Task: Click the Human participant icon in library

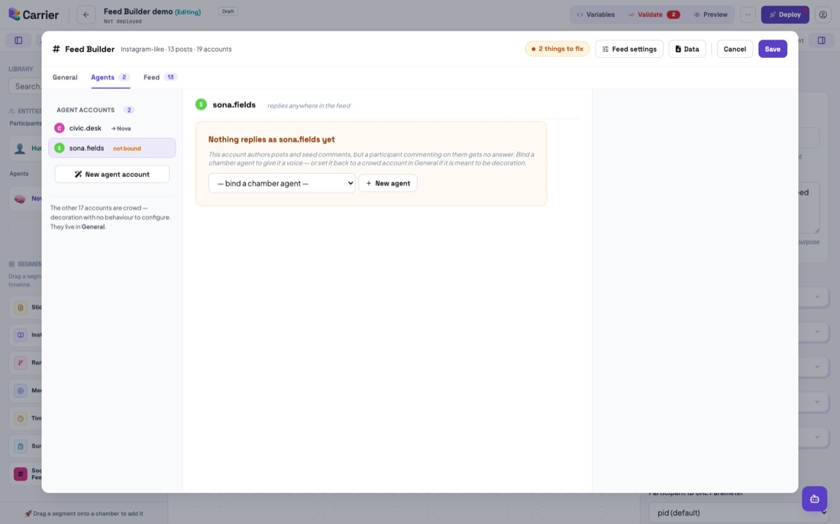Action: tap(20, 148)
